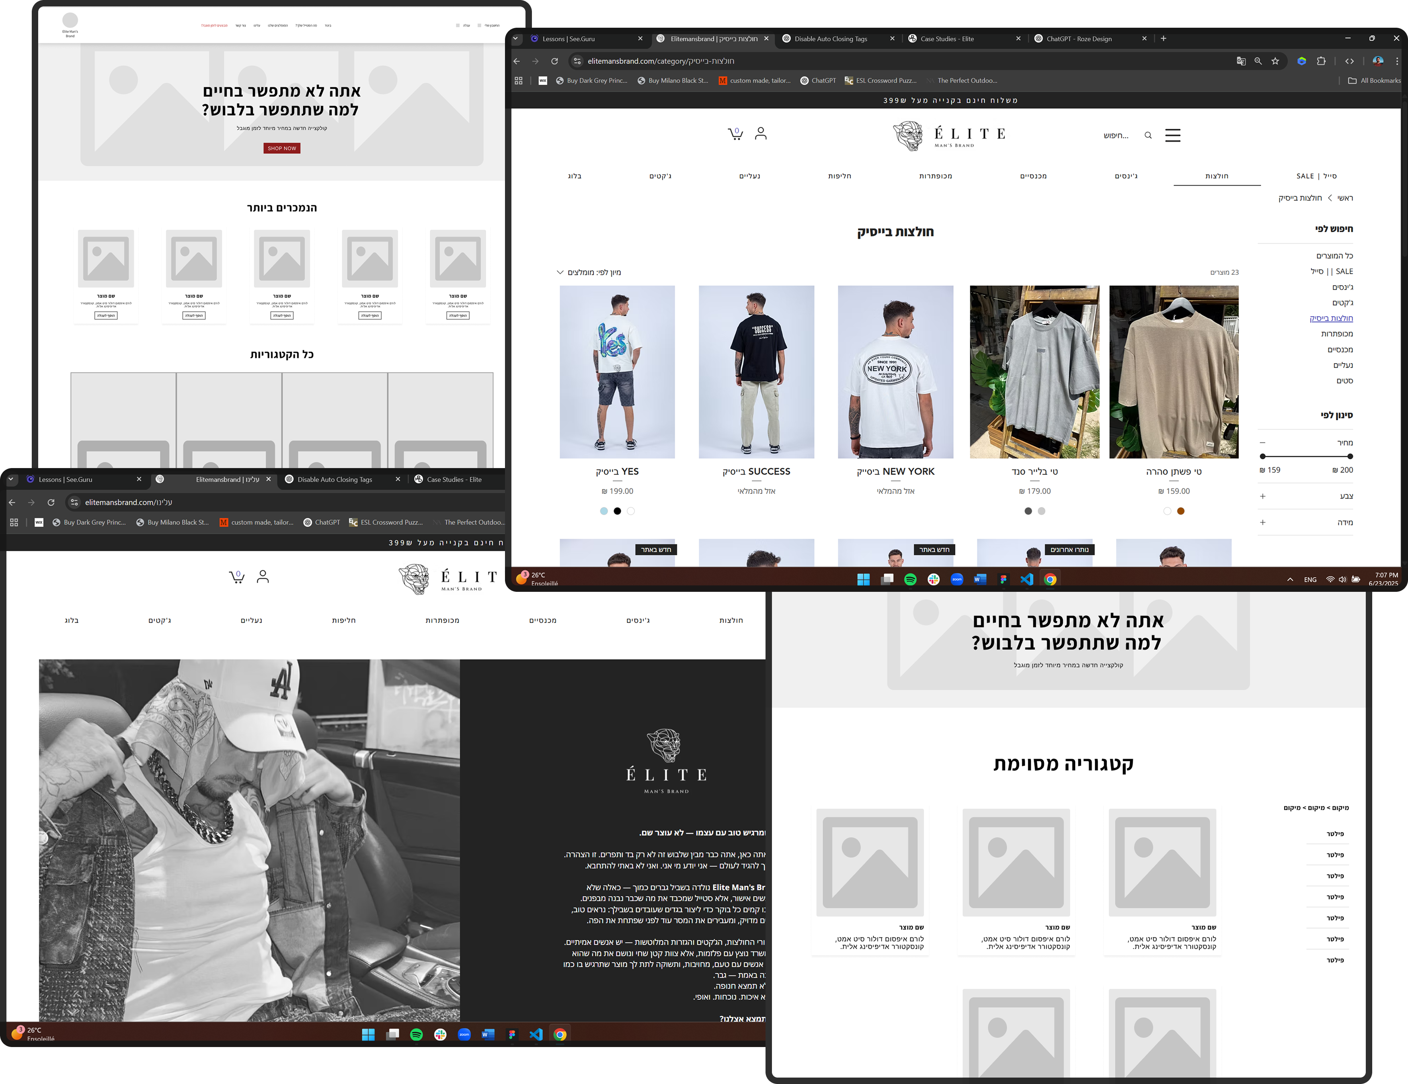1408x1084 pixels.
Task: Select dark gray swatch under טי בליי סנד
Action: tap(1028, 511)
